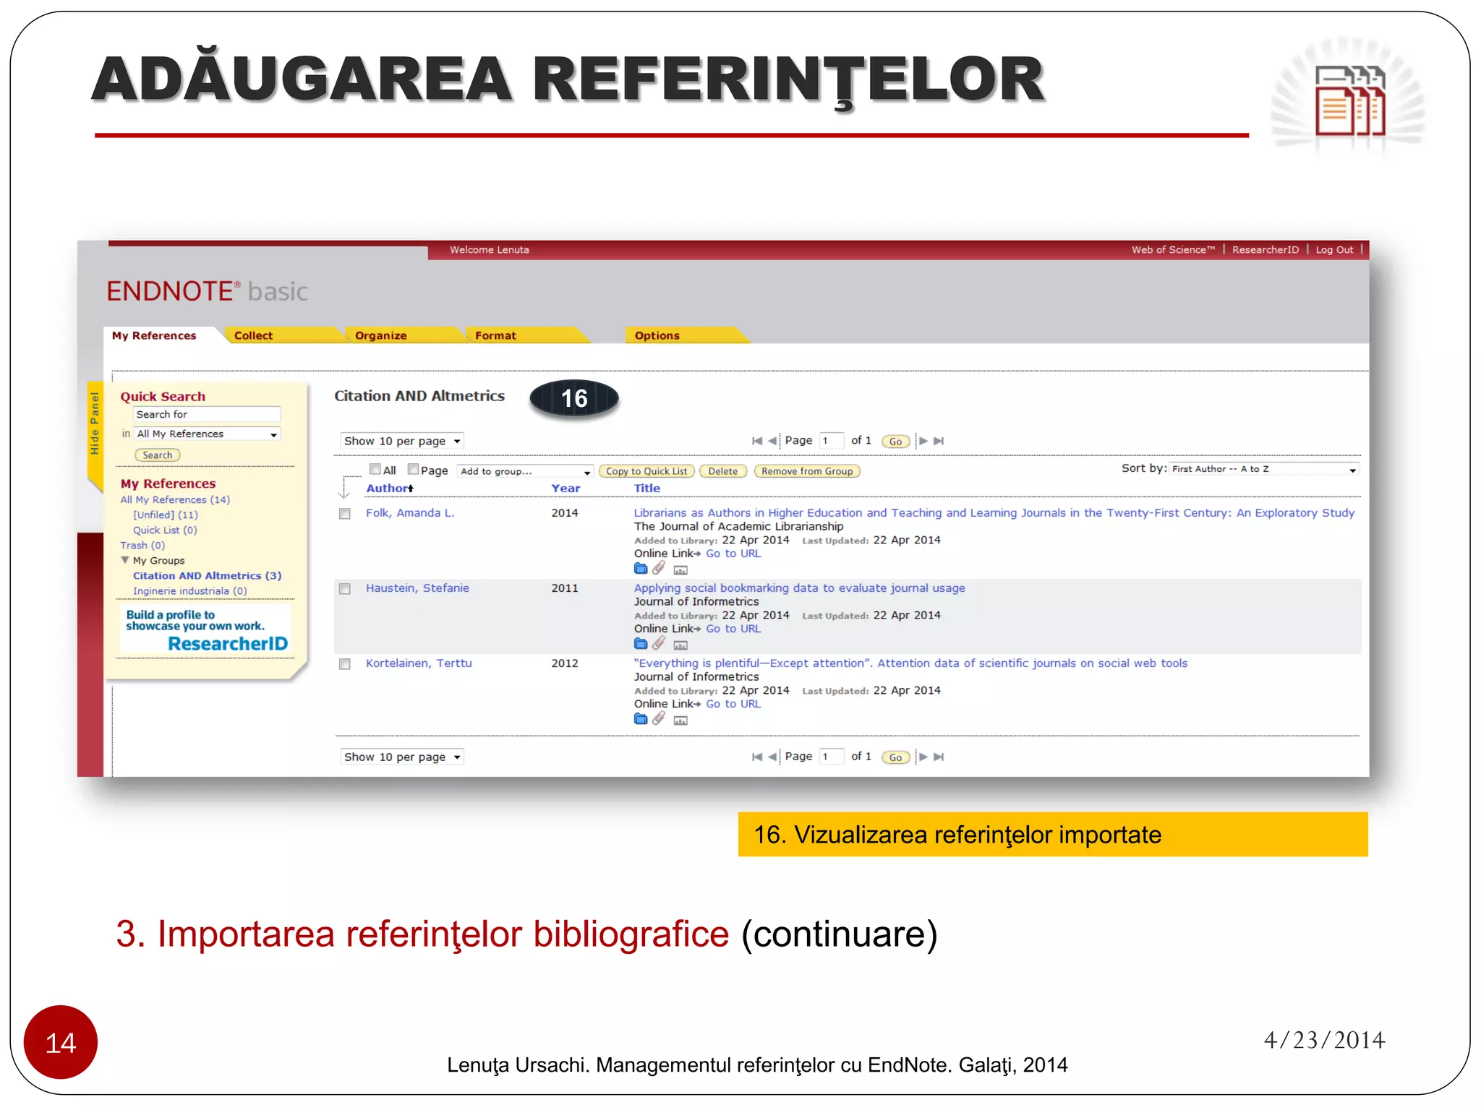This screenshot has height=1110, width=1481.
Task: Open the Sort by First Author dropdown
Action: 1264,469
